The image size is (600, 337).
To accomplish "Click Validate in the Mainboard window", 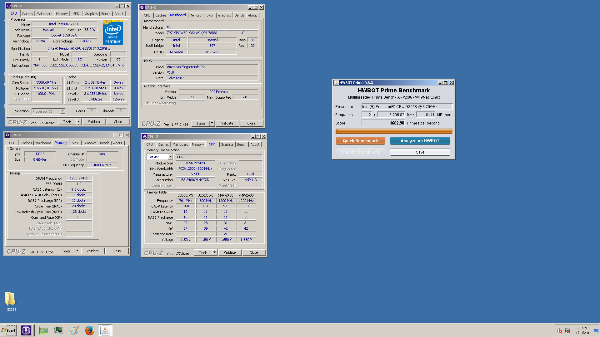I will point(227,123).
